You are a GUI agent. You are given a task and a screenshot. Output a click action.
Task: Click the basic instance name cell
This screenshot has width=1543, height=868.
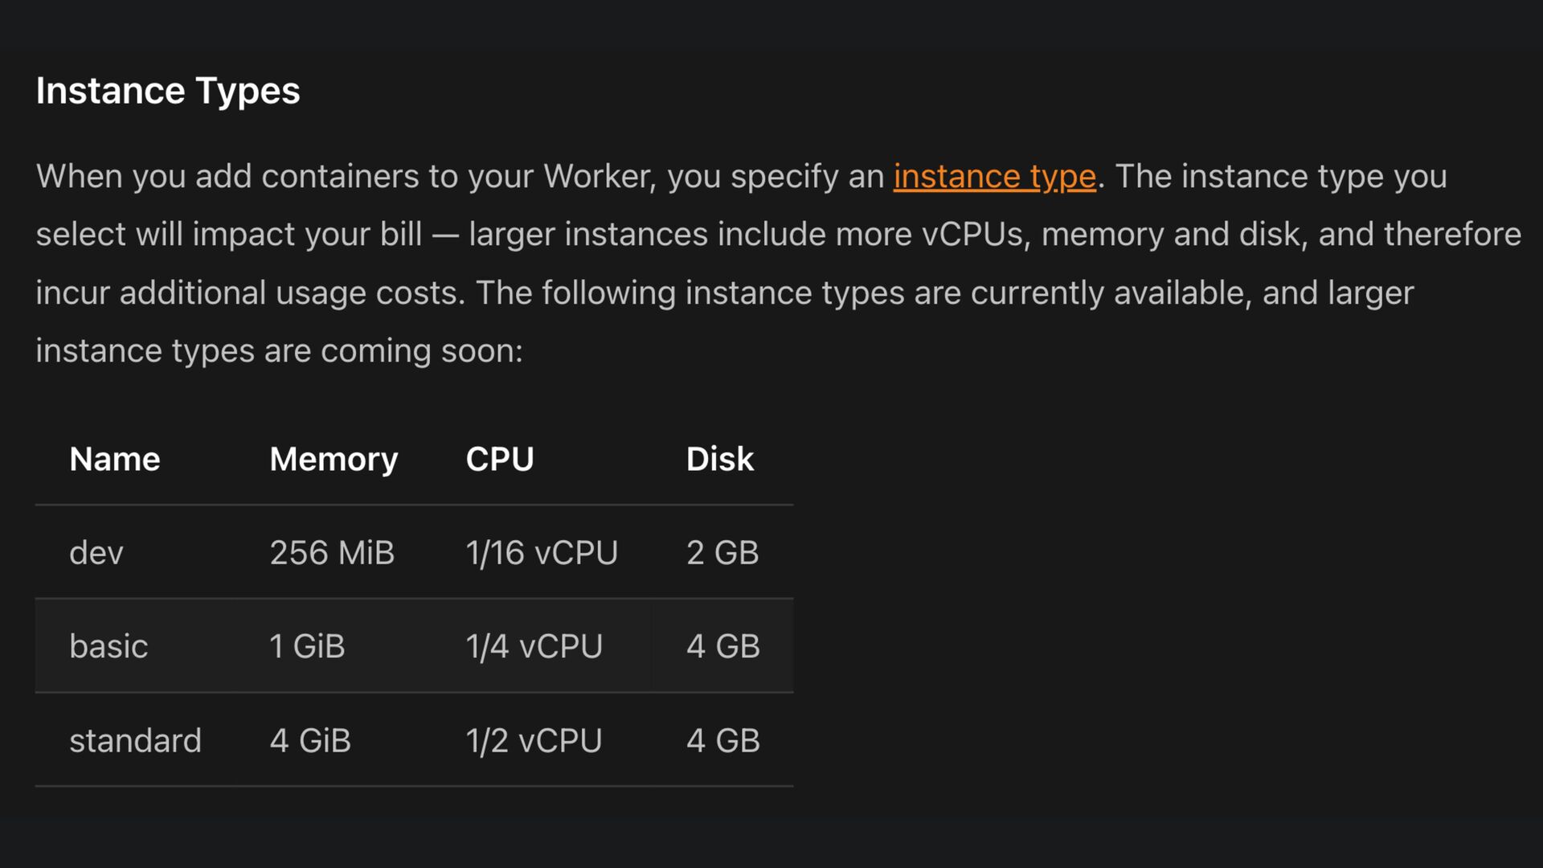tap(108, 646)
